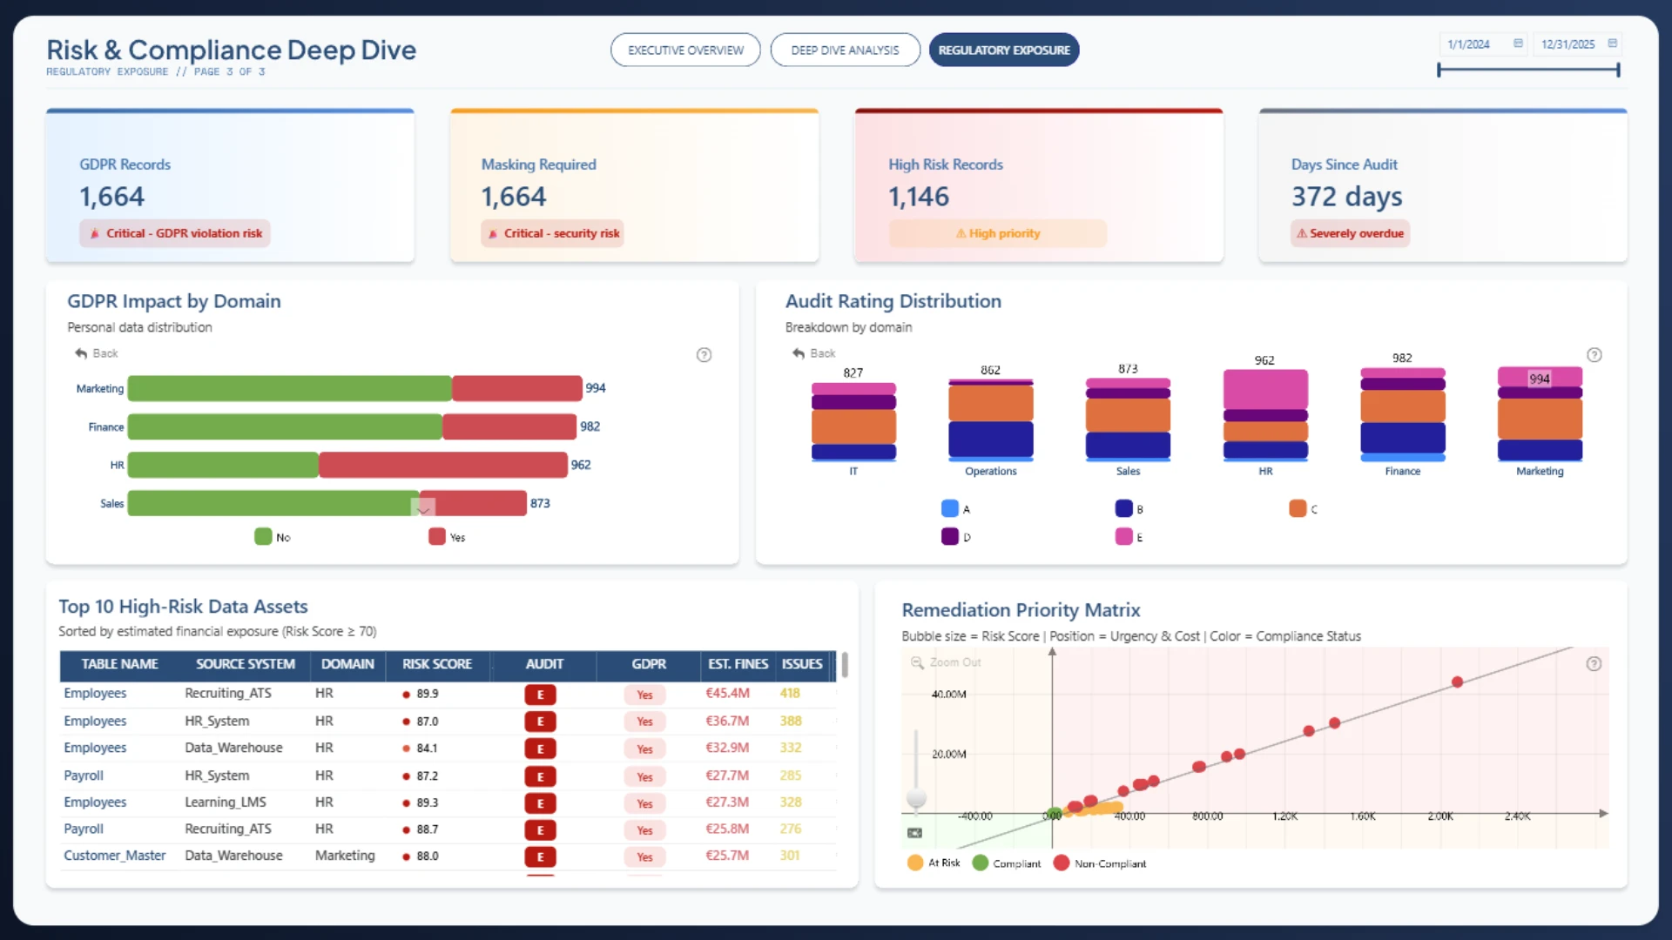Click the high-risk table vertical scrollbar

tap(845, 665)
